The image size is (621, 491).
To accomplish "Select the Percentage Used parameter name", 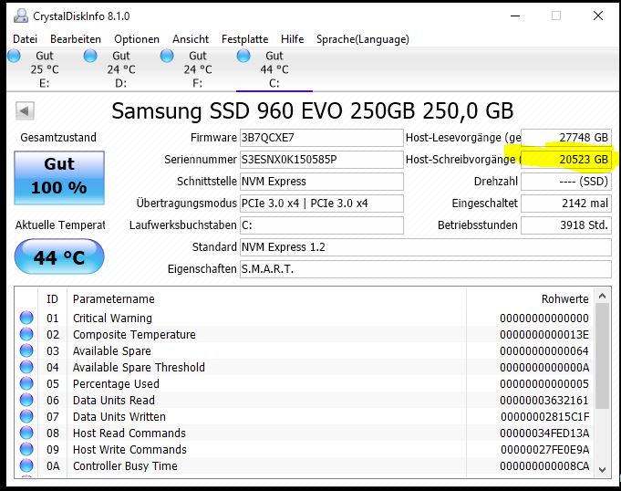I will coord(116,383).
